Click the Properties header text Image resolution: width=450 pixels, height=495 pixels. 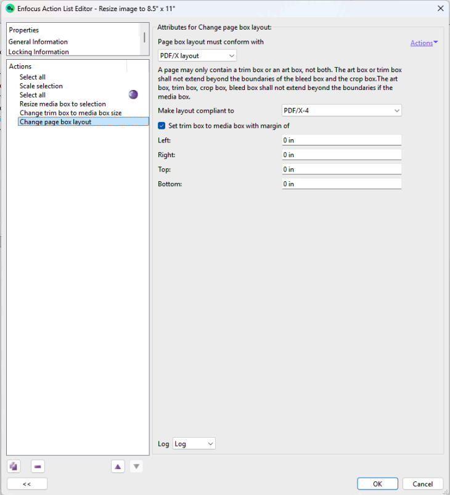click(23, 30)
